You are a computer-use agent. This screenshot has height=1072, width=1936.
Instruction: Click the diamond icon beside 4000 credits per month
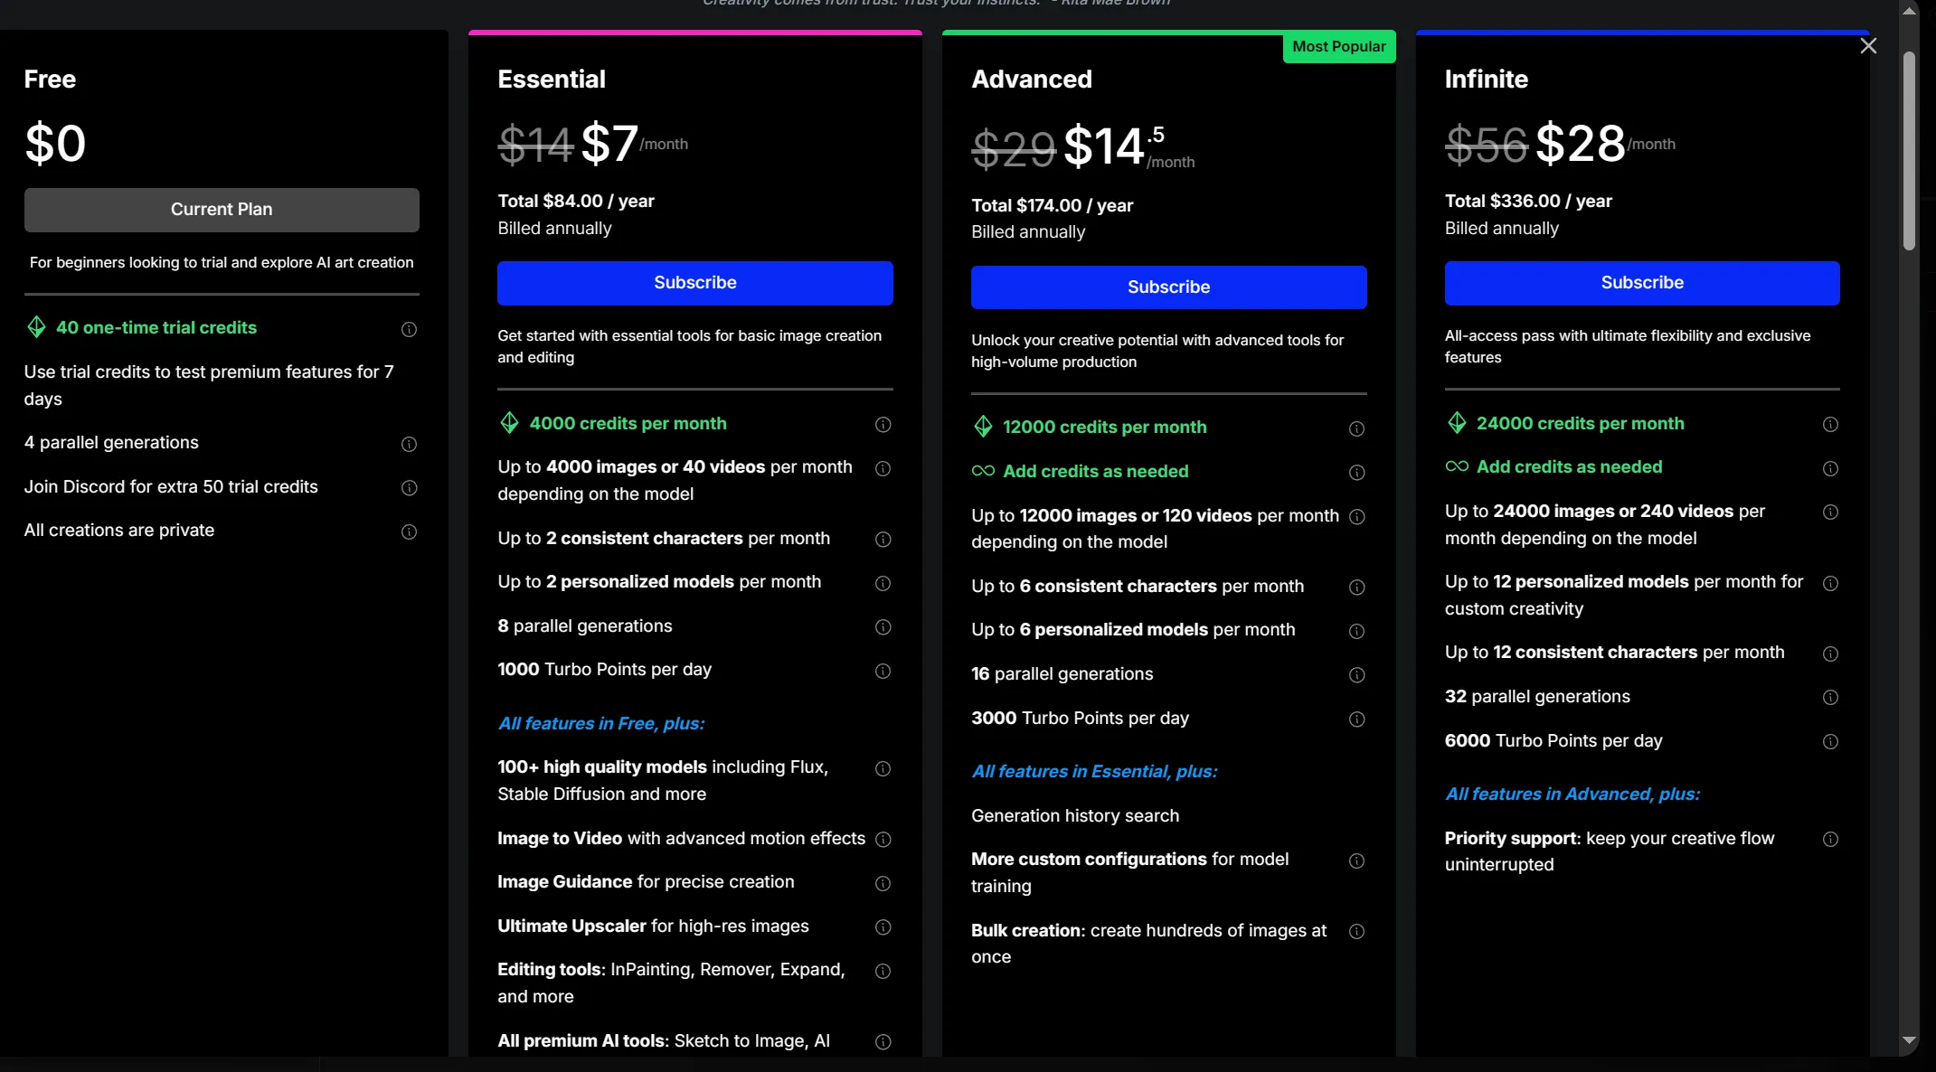click(x=509, y=423)
